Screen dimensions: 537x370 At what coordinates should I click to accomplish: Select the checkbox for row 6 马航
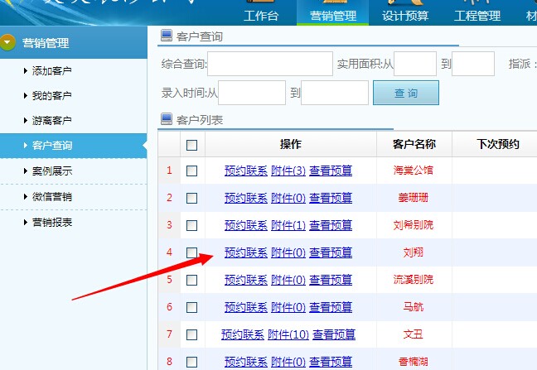coord(191,307)
